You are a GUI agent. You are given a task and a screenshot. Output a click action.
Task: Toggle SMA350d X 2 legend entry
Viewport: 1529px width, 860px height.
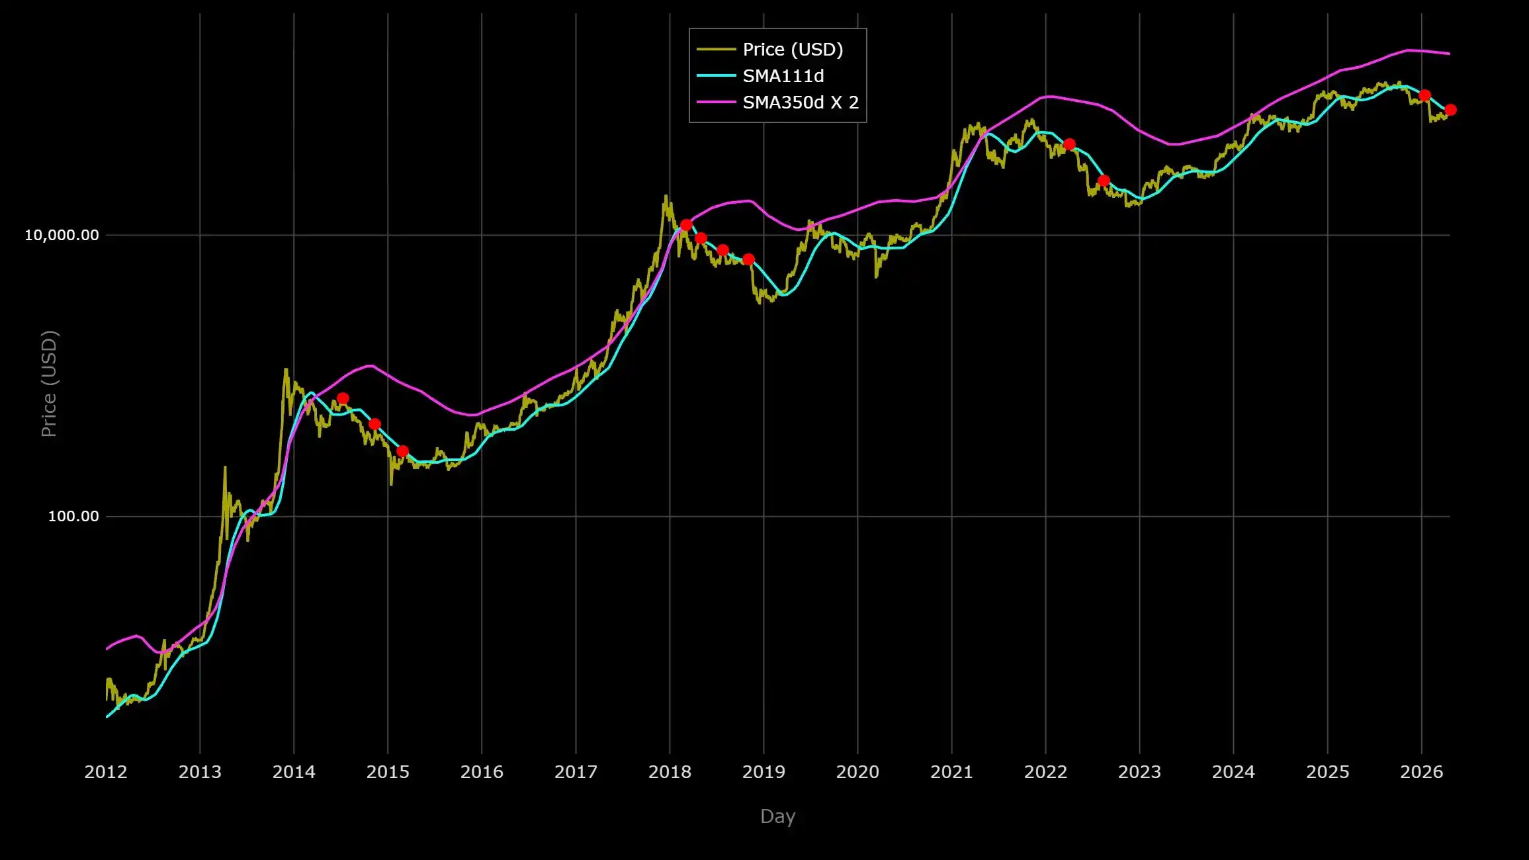(x=801, y=103)
